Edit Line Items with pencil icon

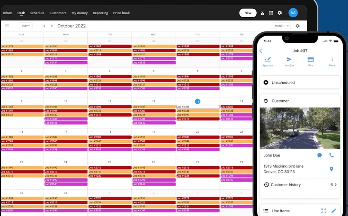(334, 210)
